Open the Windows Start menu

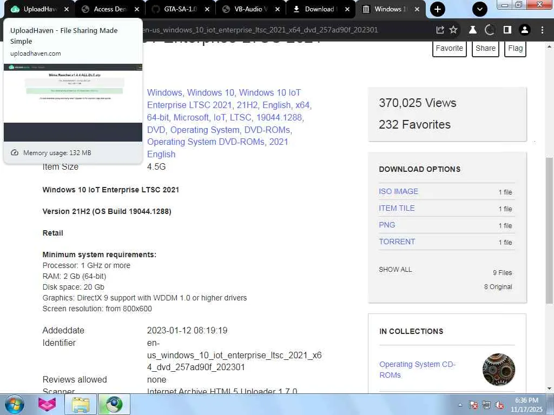click(x=15, y=404)
